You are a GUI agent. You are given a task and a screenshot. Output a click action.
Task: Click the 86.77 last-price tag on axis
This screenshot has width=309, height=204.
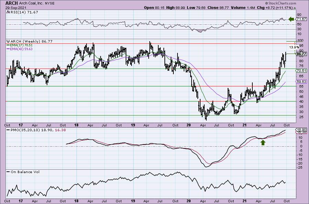point(301,54)
